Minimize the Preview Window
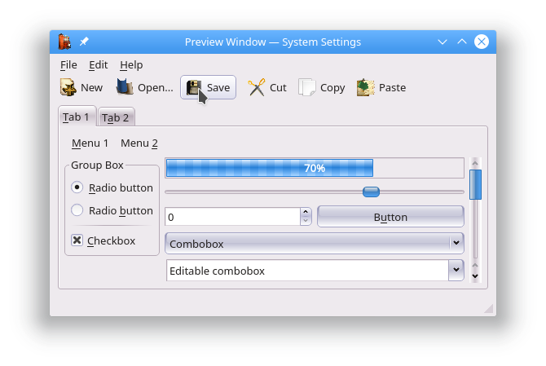Viewport: 546px width, 366px height. pos(443,42)
